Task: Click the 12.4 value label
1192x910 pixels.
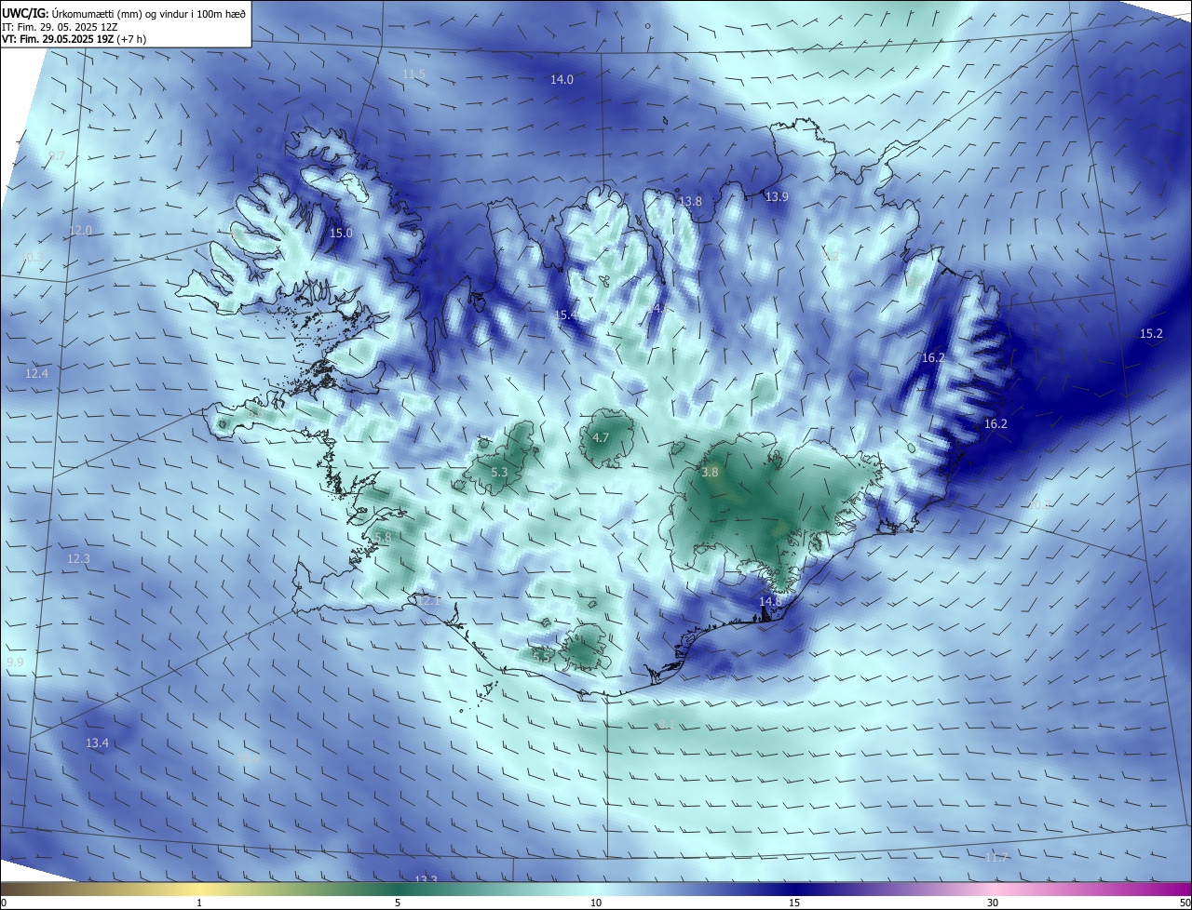Action: [x=36, y=374]
